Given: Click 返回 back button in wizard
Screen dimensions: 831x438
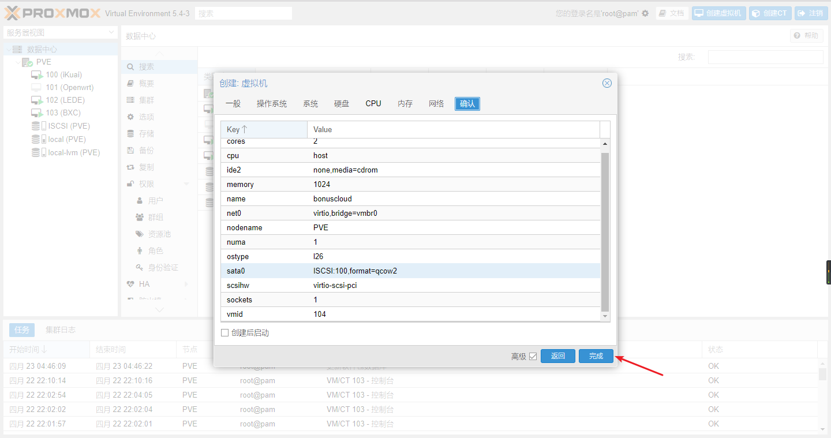Looking at the screenshot, I should [x=558, y=356].
